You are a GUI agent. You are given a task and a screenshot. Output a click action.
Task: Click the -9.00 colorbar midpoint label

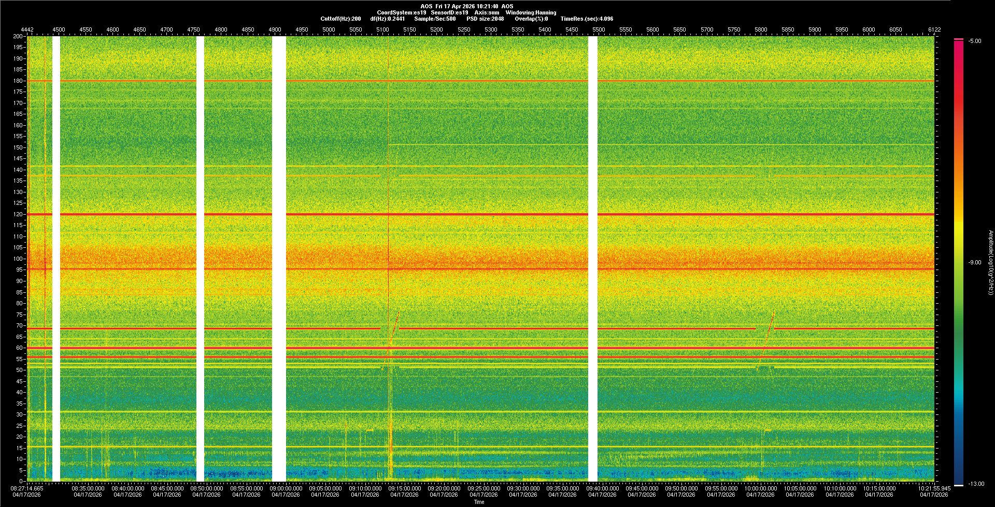[x=974, y=263]
